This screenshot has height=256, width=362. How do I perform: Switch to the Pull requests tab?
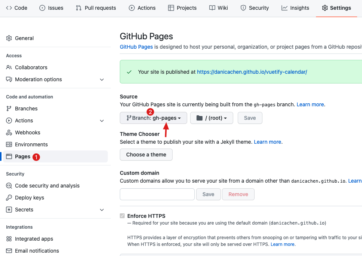96,8
